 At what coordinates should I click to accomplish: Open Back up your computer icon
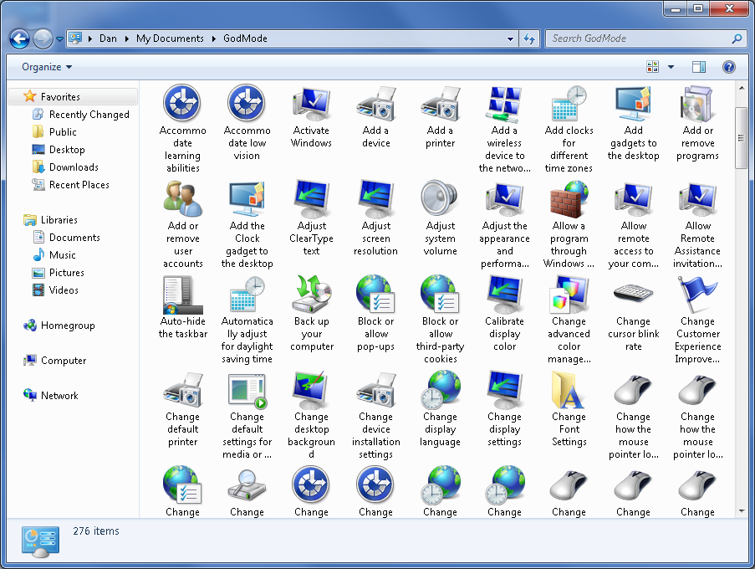click(x=311, y=295)
